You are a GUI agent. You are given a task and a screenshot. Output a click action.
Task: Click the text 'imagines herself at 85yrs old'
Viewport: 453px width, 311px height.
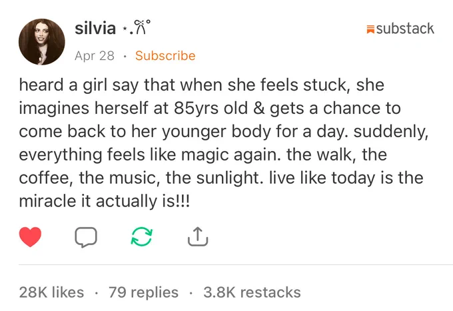133,109
